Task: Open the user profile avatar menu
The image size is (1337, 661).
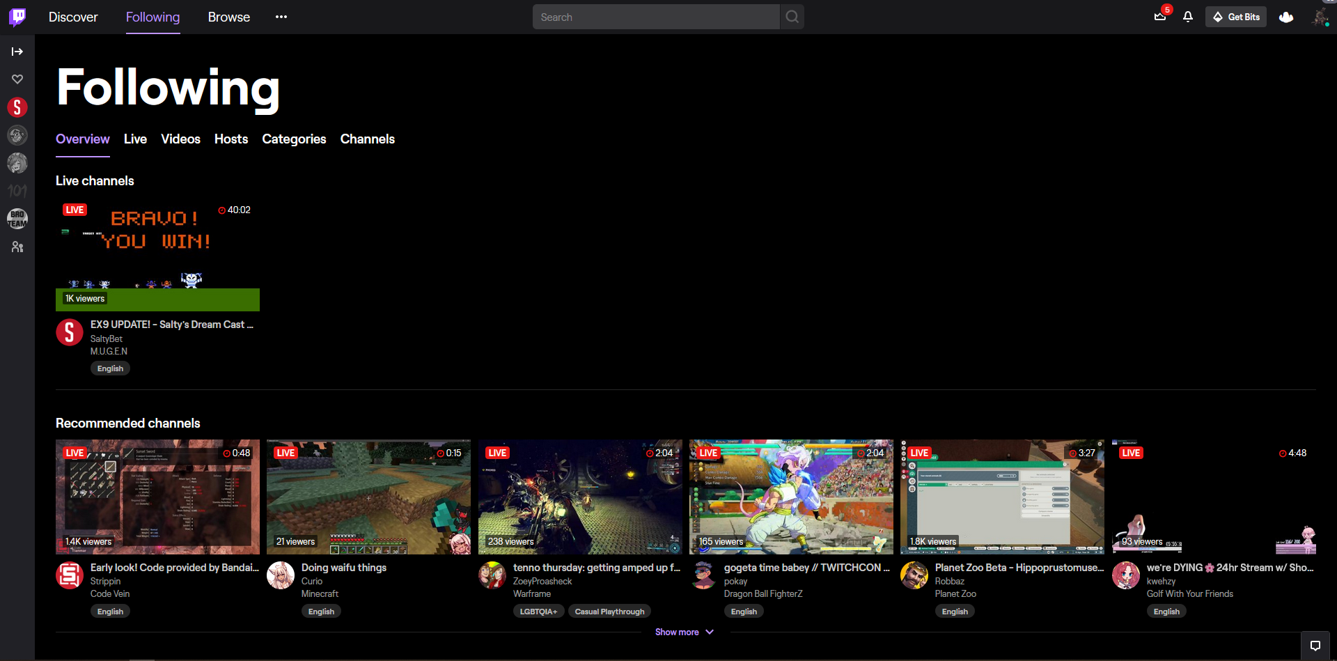Action: (x=1320, y=17)
